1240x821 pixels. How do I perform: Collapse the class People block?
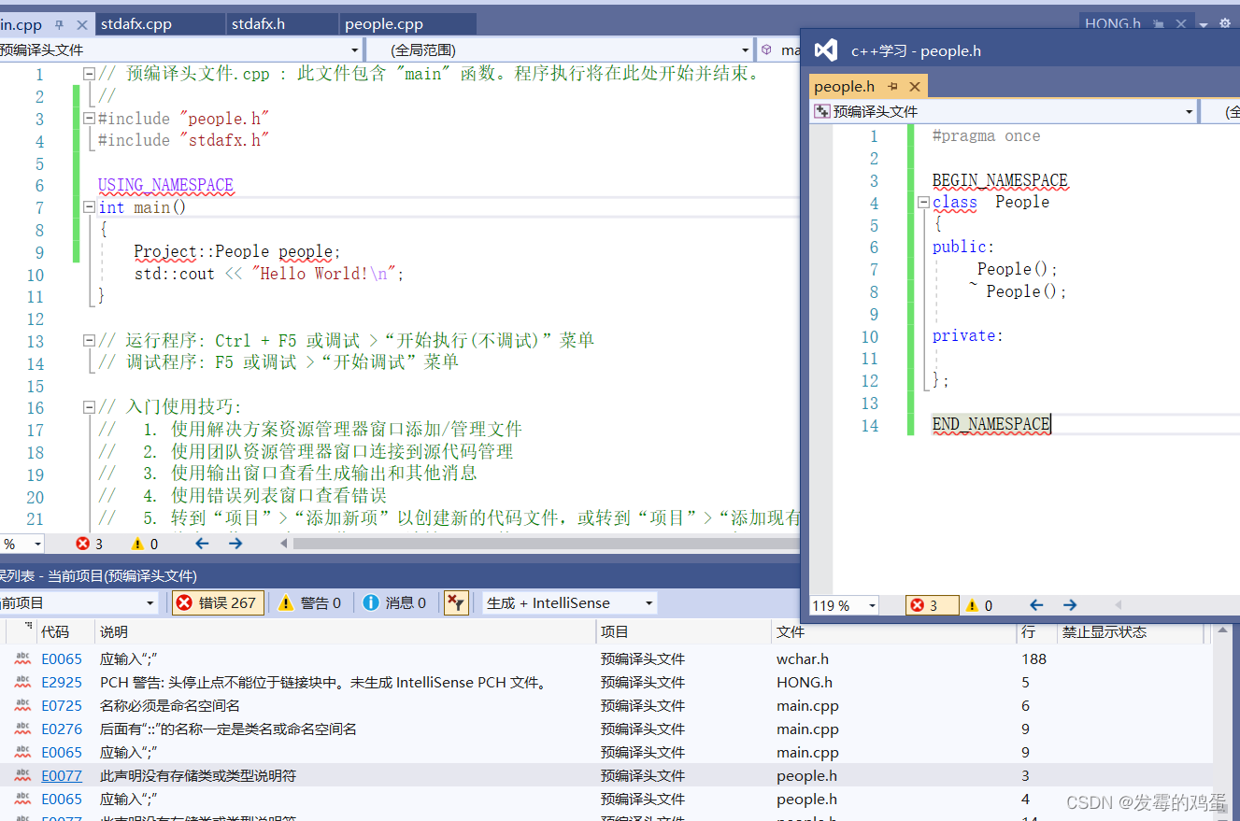[923, 202]
